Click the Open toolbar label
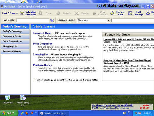154x116 pixels. click(49, 13)
